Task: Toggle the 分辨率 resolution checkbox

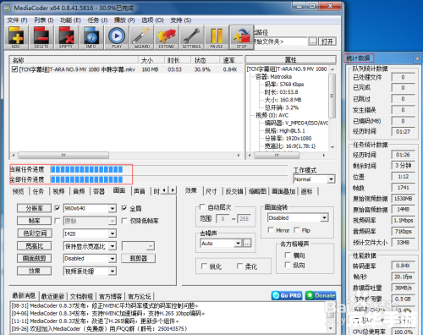Action: click(x=58, y=208)
